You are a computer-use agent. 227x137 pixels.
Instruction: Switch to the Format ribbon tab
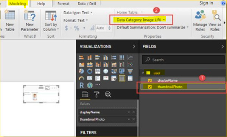[x=64, y=4]
